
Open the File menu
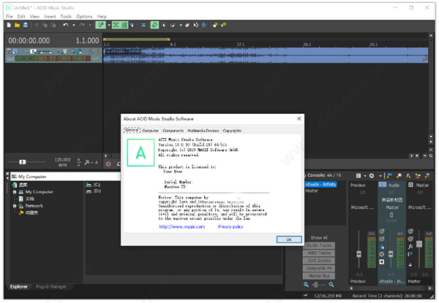[10, 17]
